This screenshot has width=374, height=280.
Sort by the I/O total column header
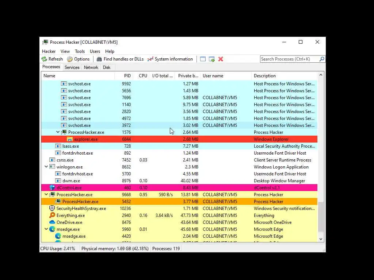point(162,76)
